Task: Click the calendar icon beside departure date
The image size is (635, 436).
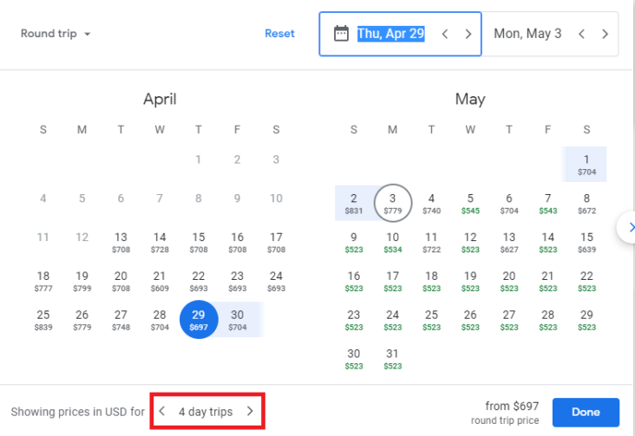Action: 341,34
